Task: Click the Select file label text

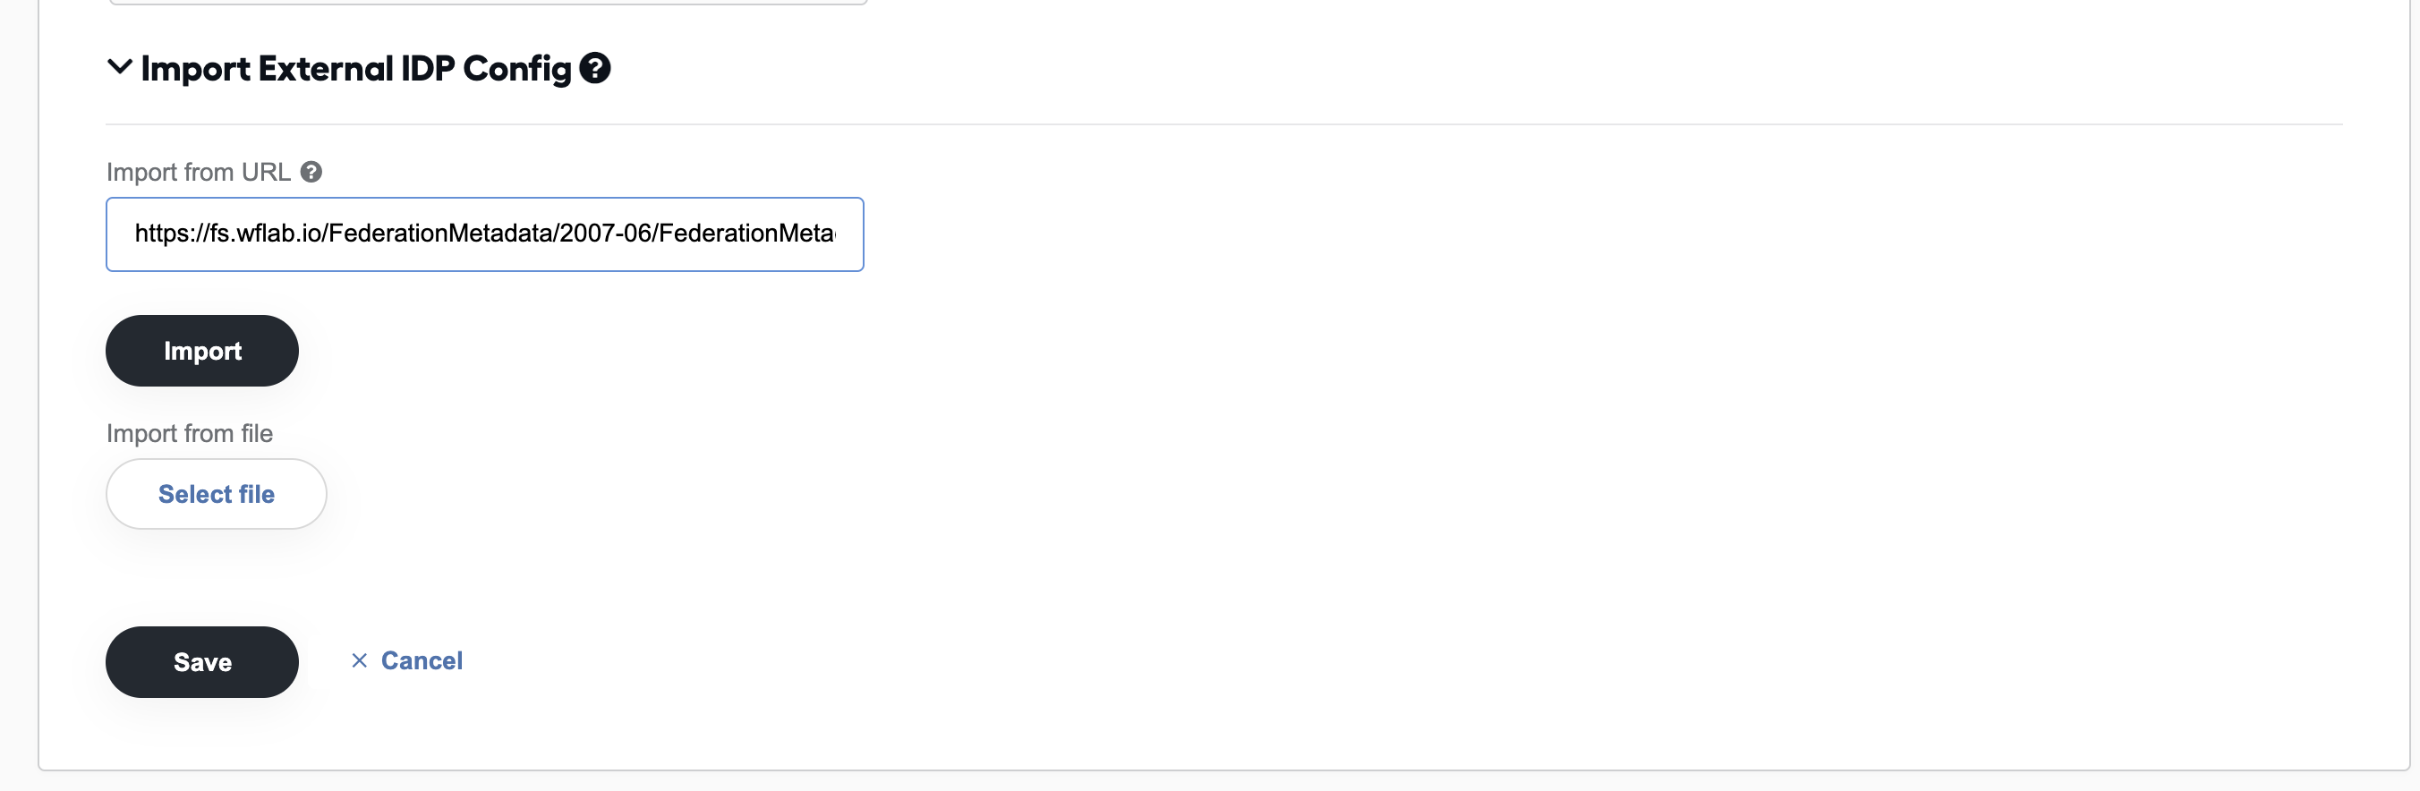Action: pos(217,494)
